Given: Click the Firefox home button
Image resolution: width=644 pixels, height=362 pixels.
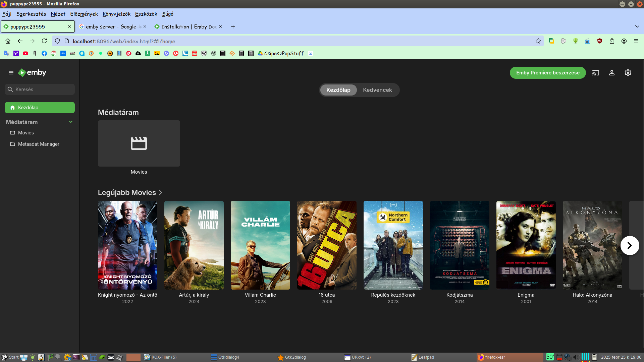Looking at the screenshot, I should pyautogui.click(x=8, y=41).
